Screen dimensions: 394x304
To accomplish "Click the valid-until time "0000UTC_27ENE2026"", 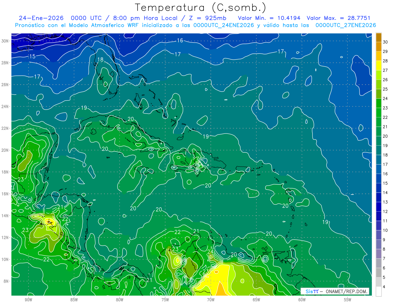I will click(x=346, y=25).
